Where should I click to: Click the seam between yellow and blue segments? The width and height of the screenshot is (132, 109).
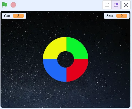point(50,59)
